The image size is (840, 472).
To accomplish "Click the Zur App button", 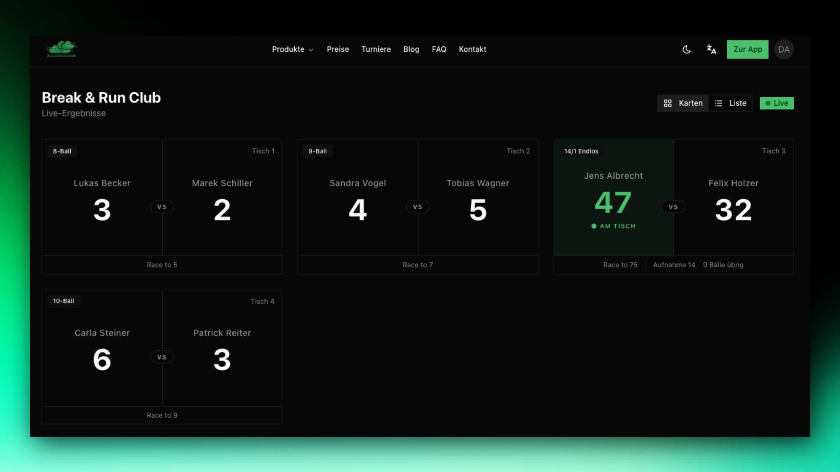I will (x=748, y=49).
